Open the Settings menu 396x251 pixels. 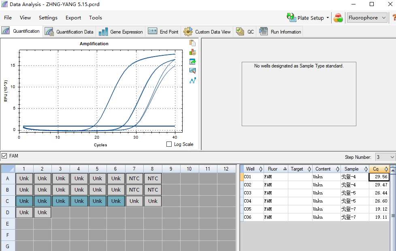pyautogui.click(x=48, y=18)
